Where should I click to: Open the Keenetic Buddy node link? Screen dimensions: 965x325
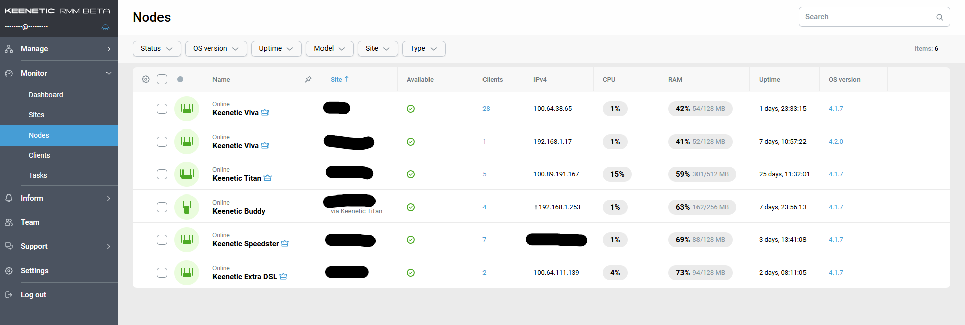point(239,211)
